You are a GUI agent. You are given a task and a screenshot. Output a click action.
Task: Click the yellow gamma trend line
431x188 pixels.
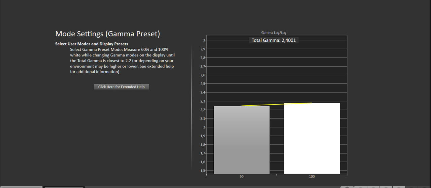(x=277, y=104)
